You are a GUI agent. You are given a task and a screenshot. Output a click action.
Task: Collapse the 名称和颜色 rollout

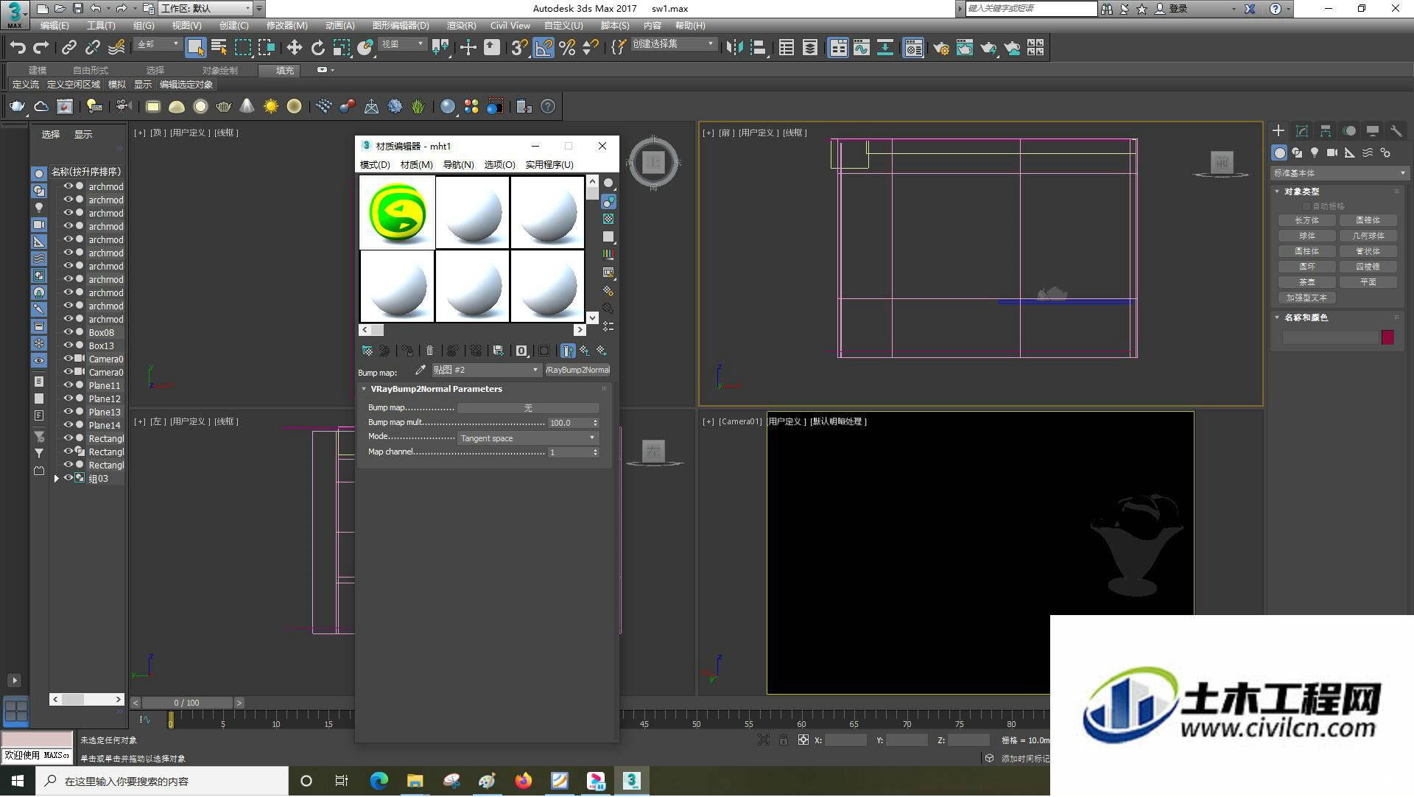[1278, 318]
